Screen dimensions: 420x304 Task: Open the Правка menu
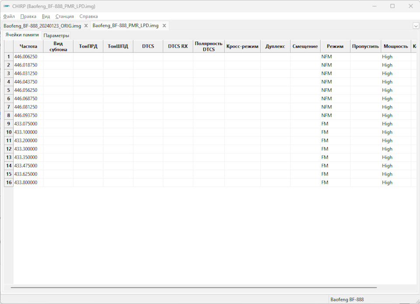coord(28,16)
